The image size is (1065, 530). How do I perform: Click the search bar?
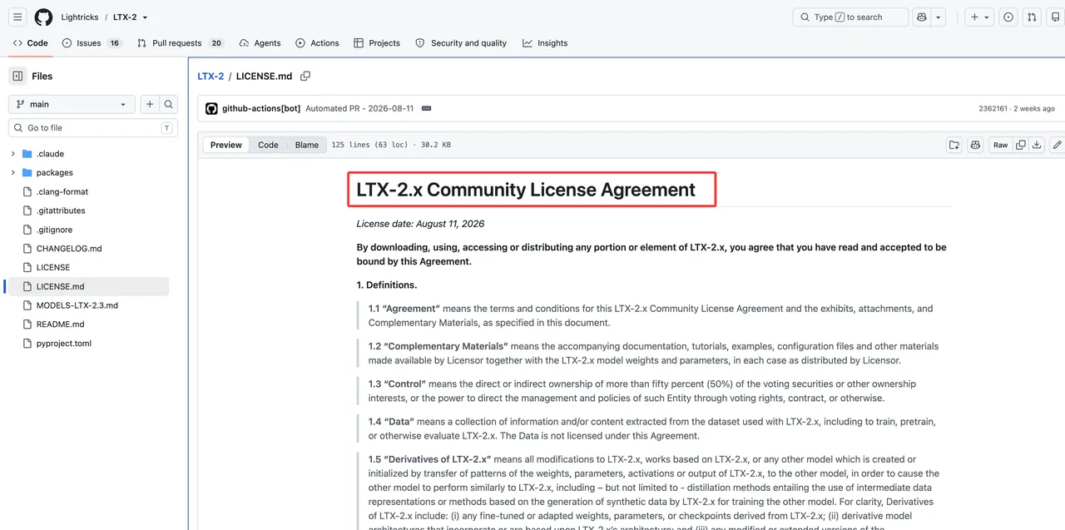pos(850,17)
